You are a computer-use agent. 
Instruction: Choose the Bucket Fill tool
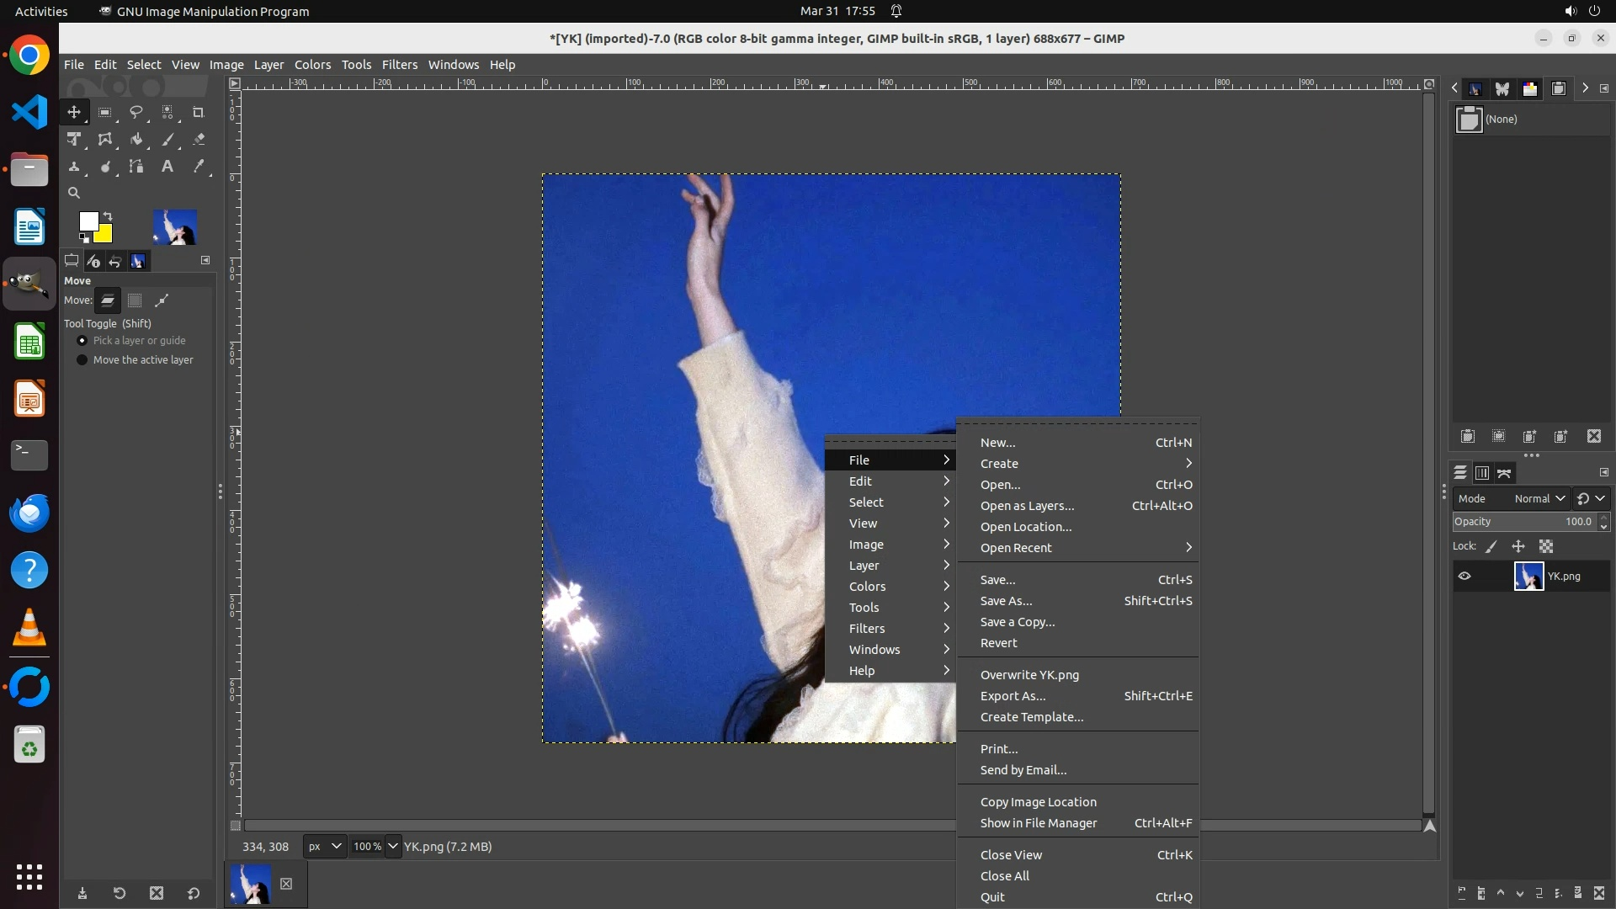coord(136,140)
